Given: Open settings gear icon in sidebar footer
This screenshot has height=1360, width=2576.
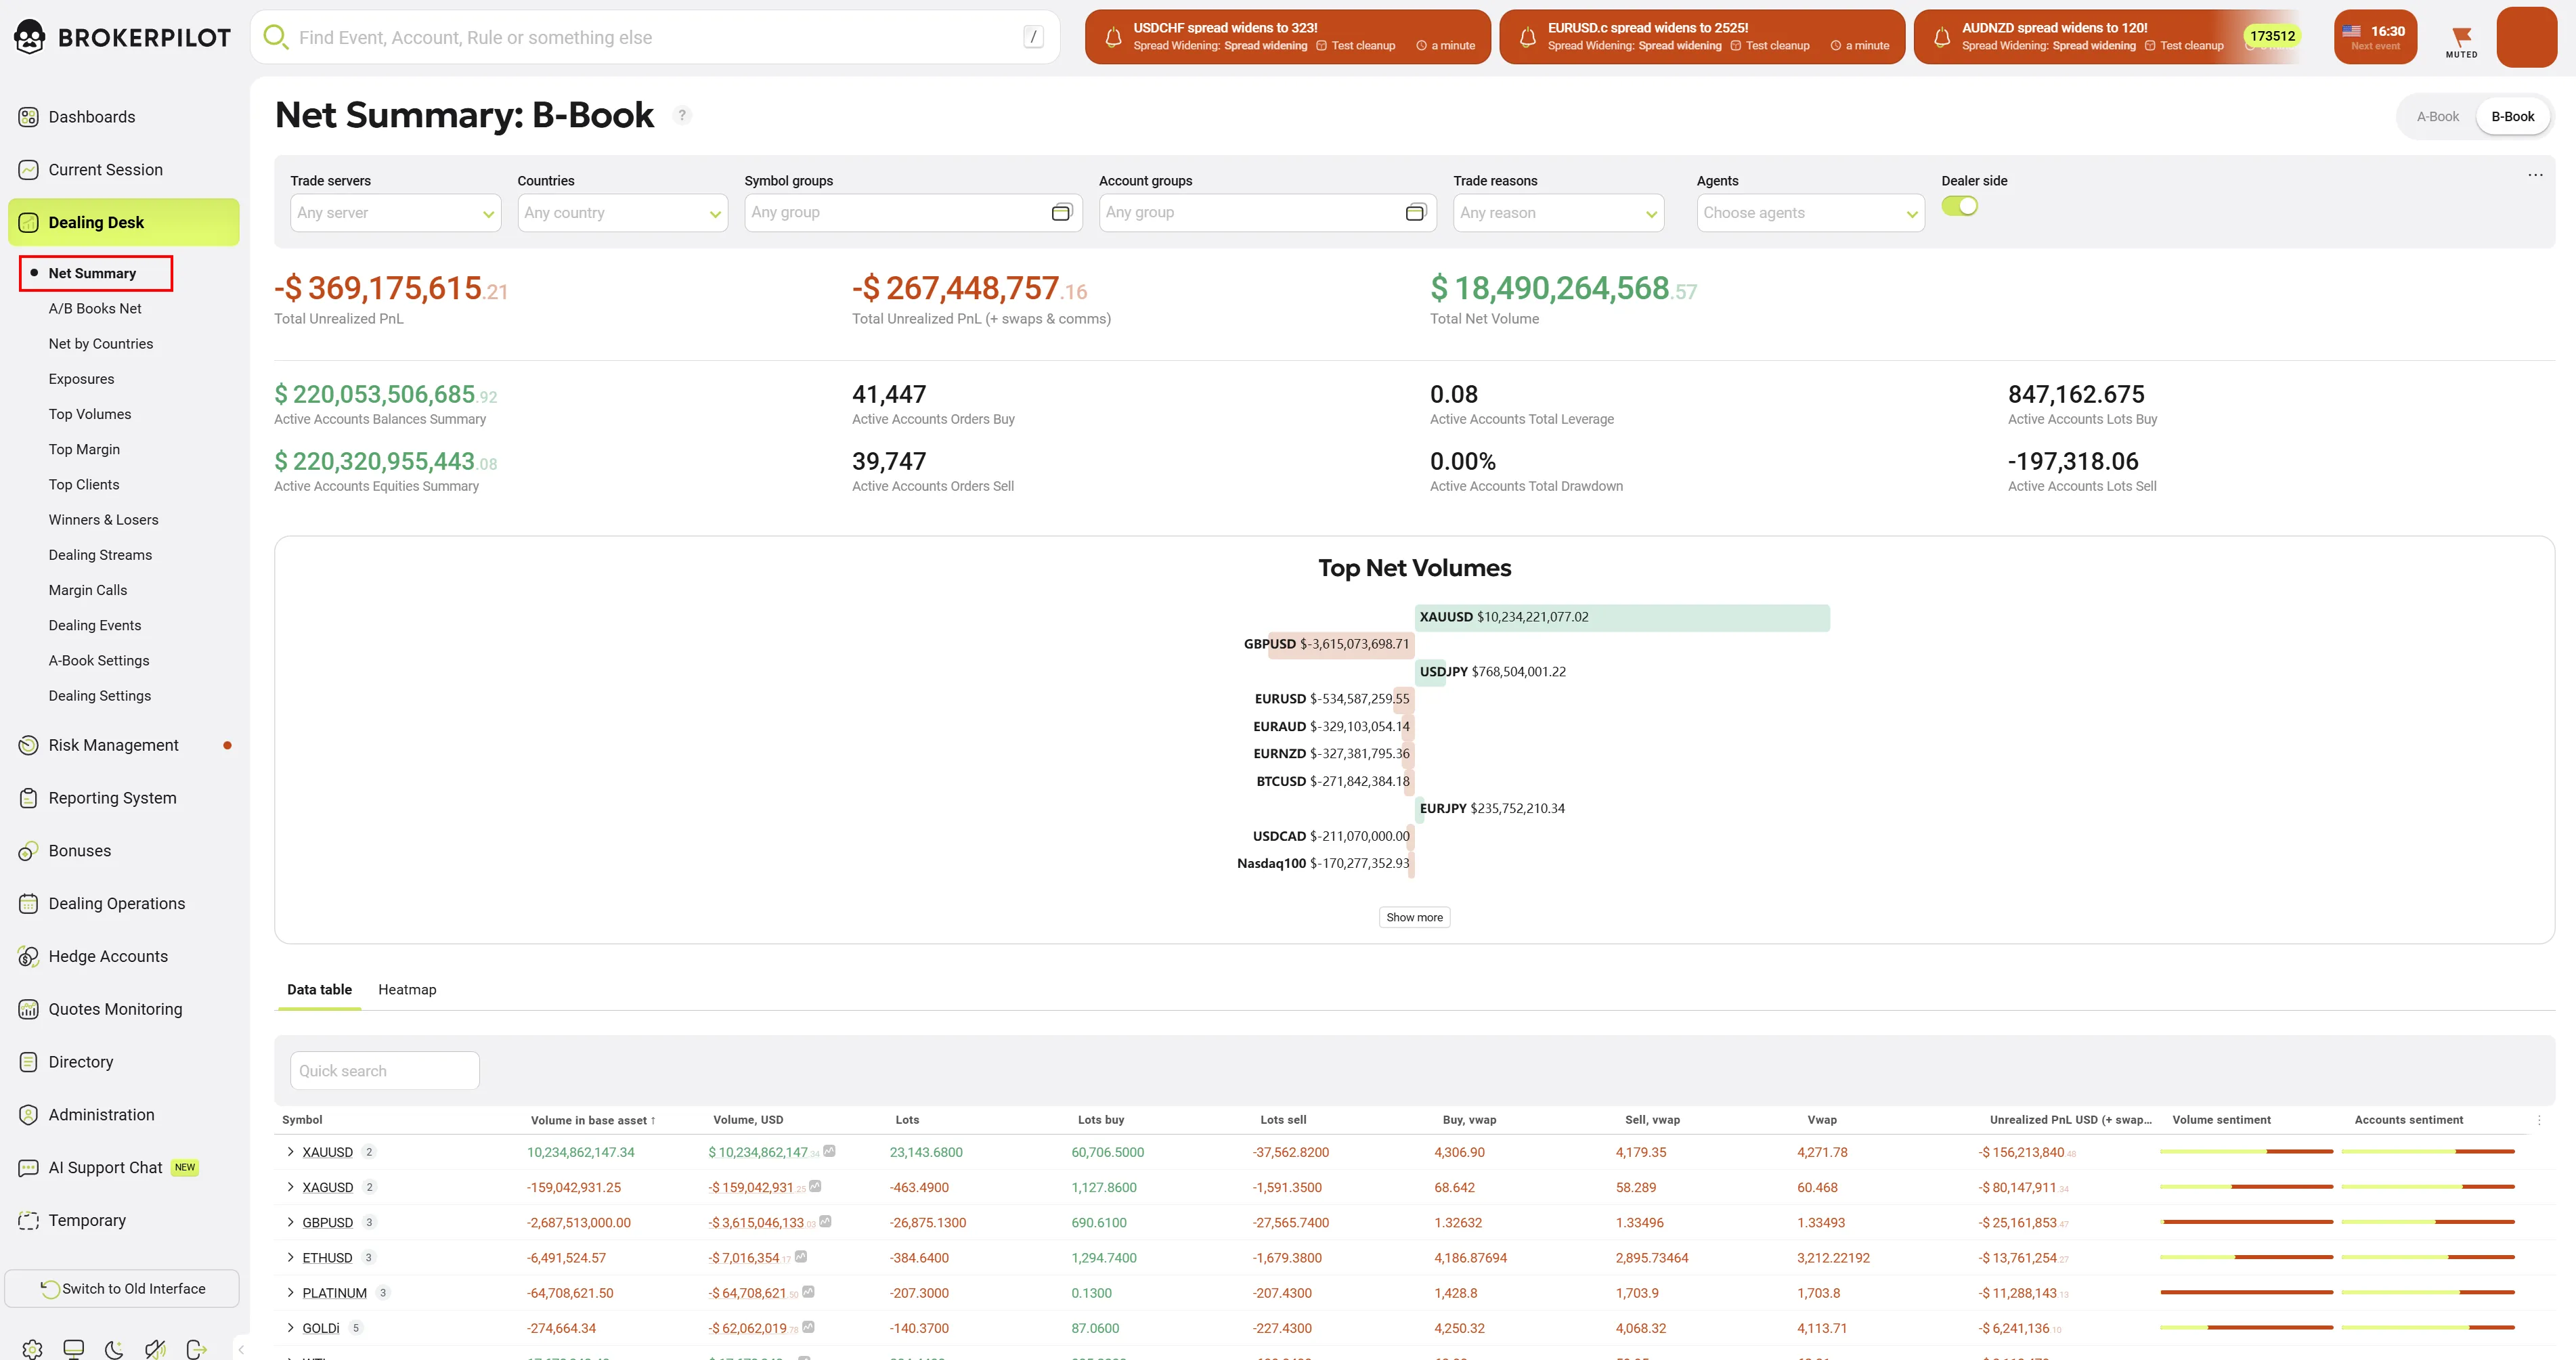Looking at the screenshot, I should [32, 1349].
